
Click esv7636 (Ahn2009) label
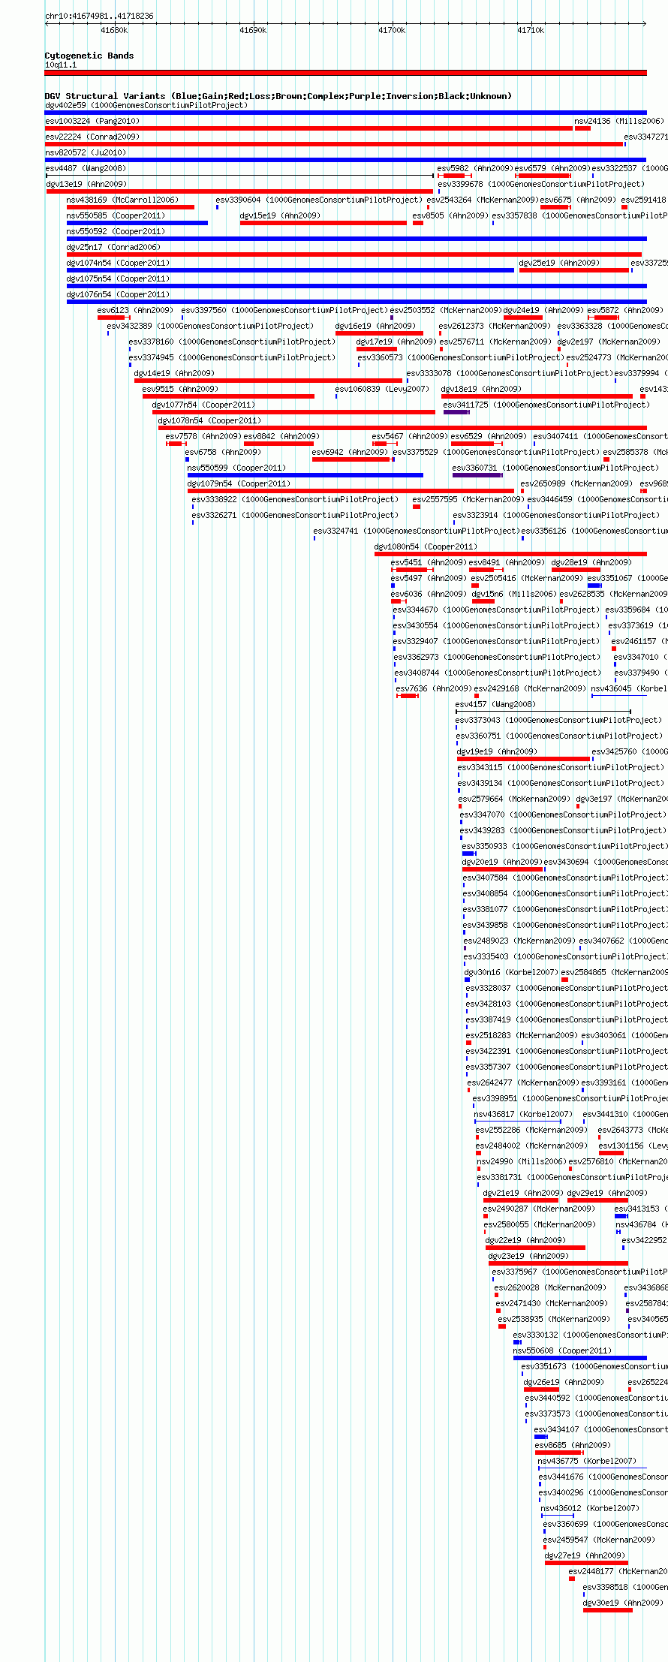(434, 688)
